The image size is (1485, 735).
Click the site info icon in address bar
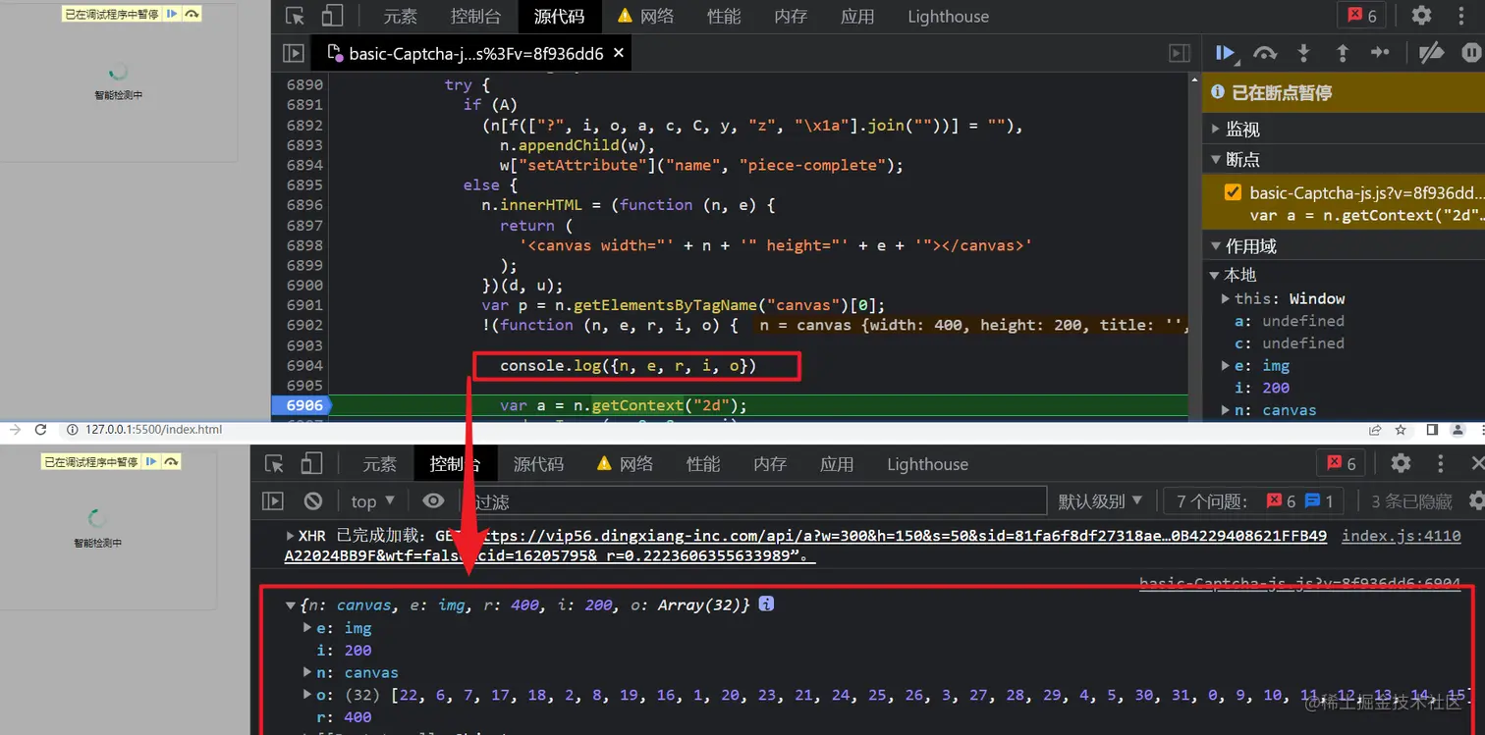point(72,430)
